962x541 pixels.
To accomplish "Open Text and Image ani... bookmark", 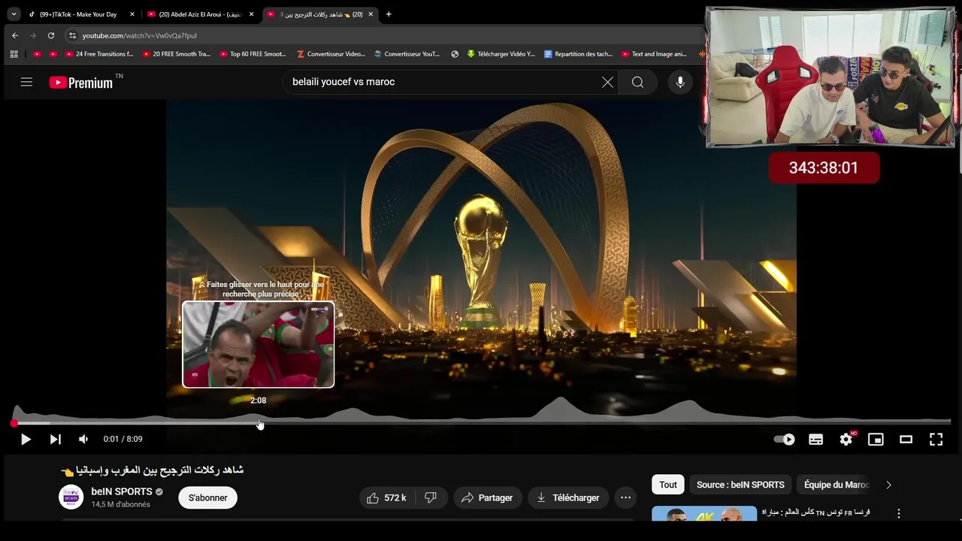I will pos(655,54).
